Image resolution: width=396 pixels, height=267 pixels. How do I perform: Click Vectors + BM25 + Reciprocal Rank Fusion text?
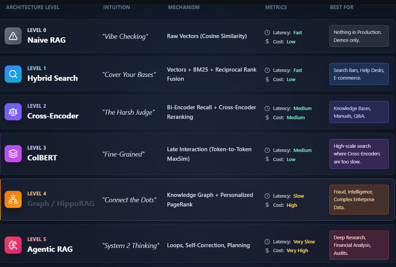(212, 74)
